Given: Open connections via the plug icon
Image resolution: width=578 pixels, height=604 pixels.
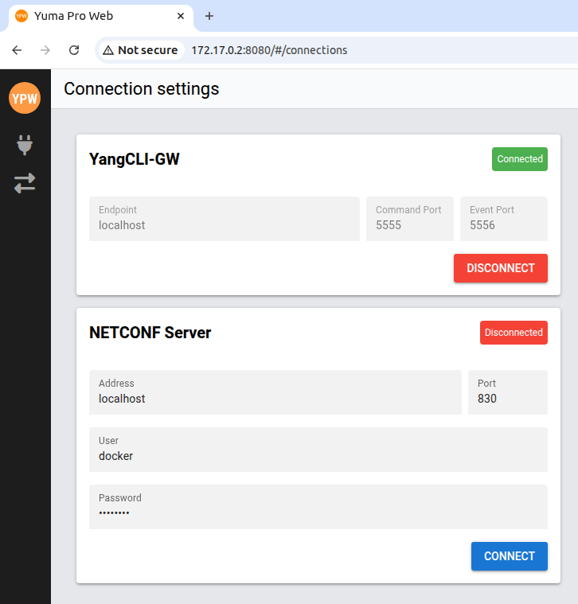Looking at the screenshot, I should pyautogui.click(x=25, y=145).
